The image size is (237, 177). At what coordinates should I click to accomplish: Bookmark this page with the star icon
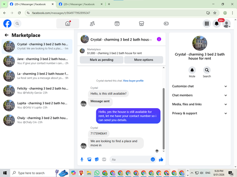[215, 13]
